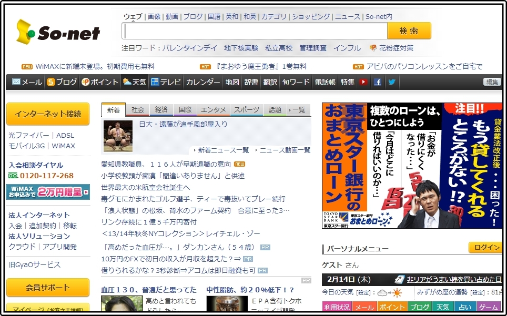Open 旬ワード in the navigation bar

[x=296, y=82]
